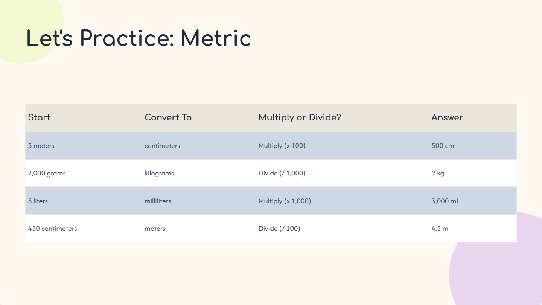This screenshot has height=305, width=542.
Task: Click the "milliliters" table cell
Action: pos(158,201)
